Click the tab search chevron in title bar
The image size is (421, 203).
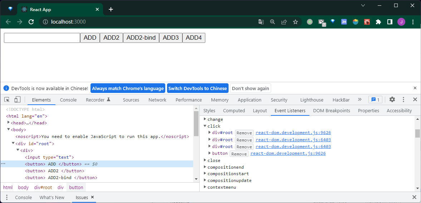coord(363,5)
